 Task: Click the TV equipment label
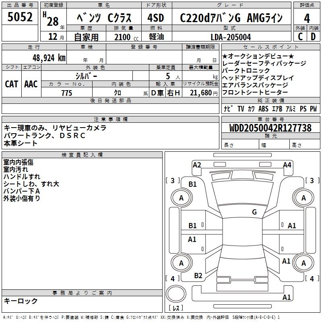click(x=241, y=109)
